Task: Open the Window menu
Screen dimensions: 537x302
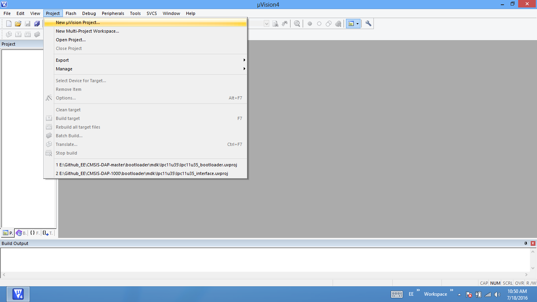Action: (171, 13)
